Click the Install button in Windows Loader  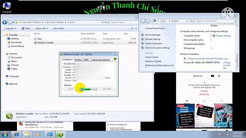[70, 89]
